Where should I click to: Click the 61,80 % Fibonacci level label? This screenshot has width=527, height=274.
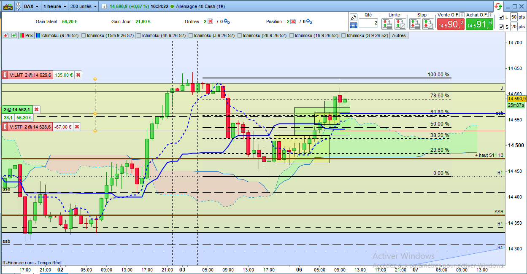point(440,113)
